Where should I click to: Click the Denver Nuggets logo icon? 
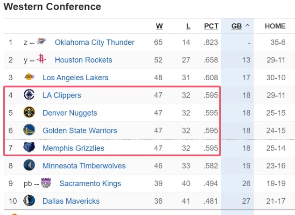coord(29,113)
